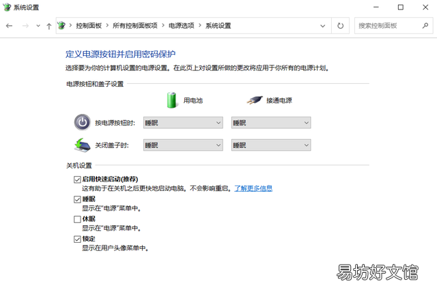
Task: Click the 按电源按钮时: label
Action: click(x=115, y=123)
